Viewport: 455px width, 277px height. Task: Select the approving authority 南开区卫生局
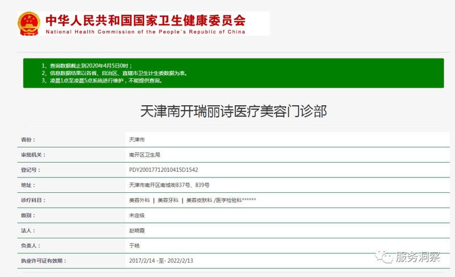tap(144, 155)
